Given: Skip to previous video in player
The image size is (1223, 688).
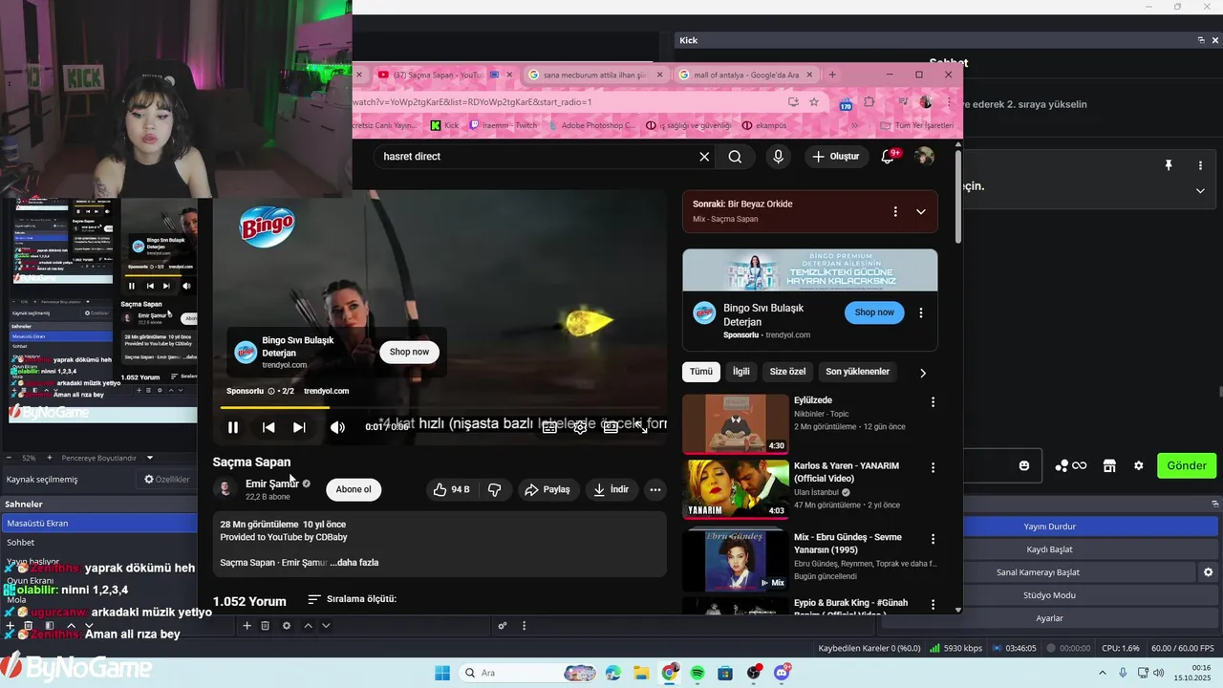Looking at the screenshot, I should [268, 427].
